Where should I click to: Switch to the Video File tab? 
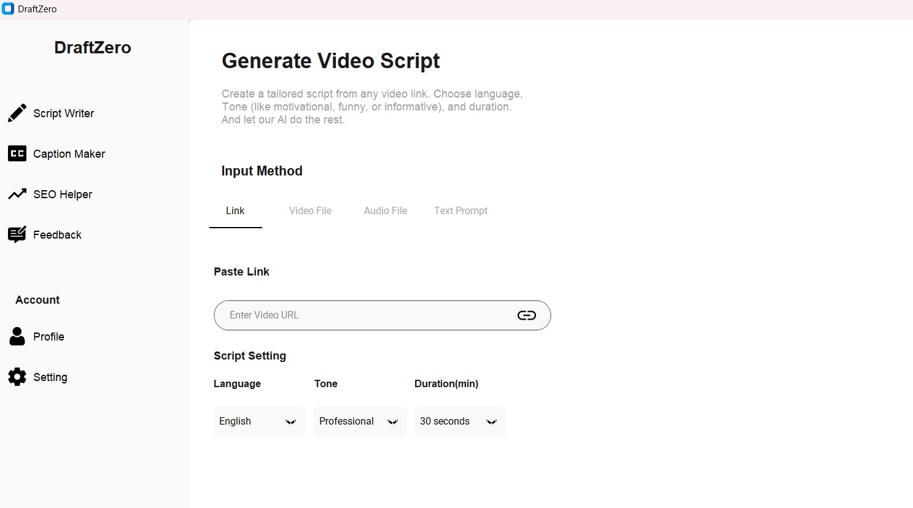coord(310,211)
